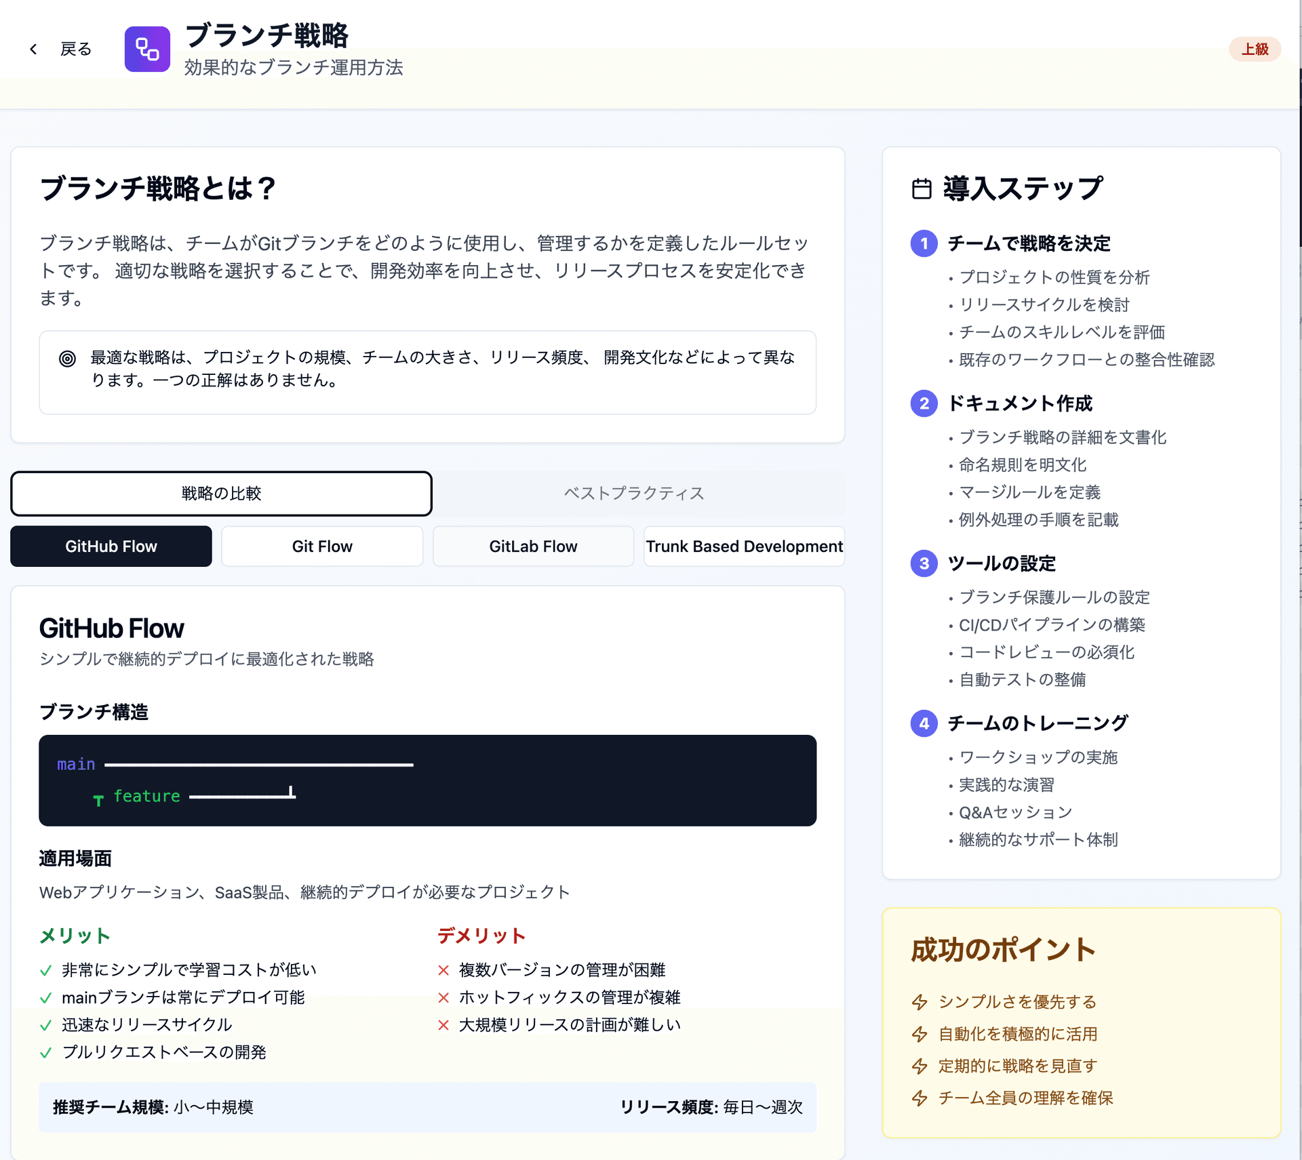This screenshot has width=1302, height=1160.
Task: Click the 戻る back link
Action: point(75,49)
